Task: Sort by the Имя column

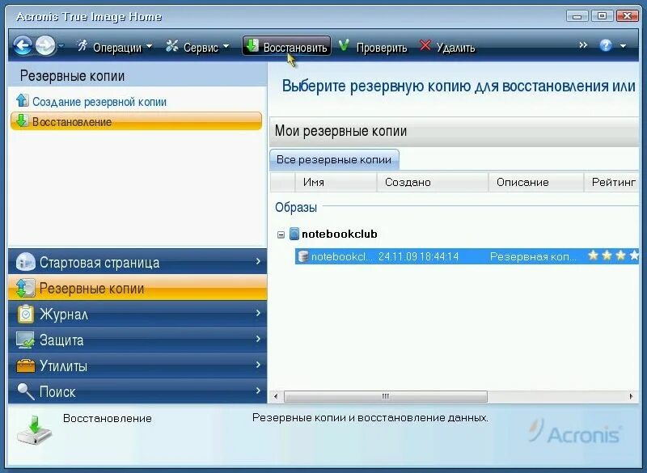Action: tap(336, 182)
